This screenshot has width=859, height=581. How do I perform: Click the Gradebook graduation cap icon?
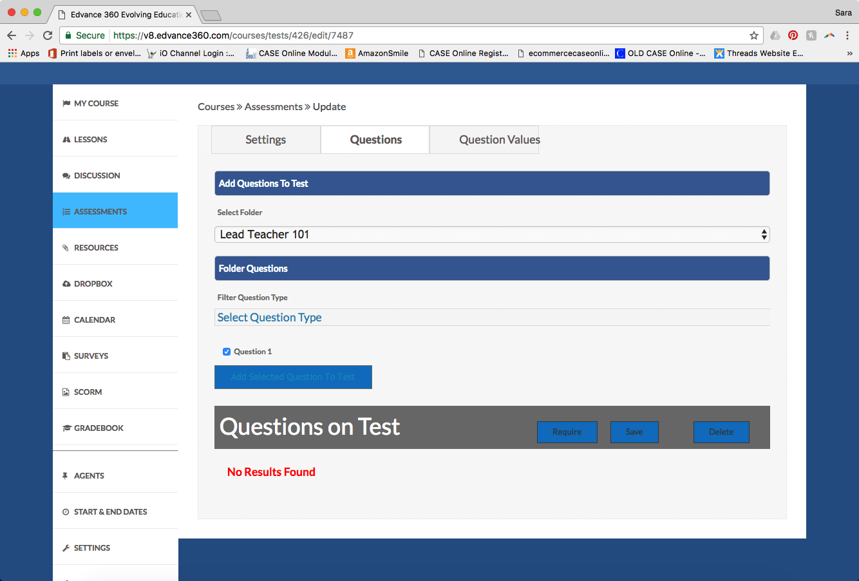(x=66, y=428)
